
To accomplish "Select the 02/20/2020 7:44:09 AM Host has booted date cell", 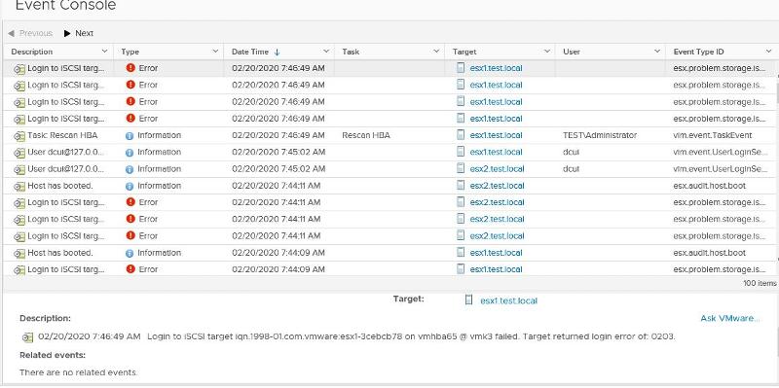I will [279, 253].
